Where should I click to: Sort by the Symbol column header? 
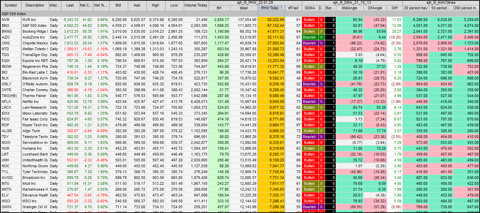point(11,5)
